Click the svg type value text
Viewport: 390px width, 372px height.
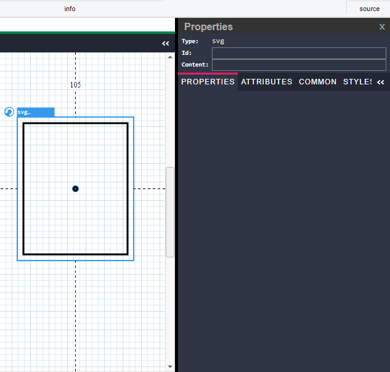(218, 41)
